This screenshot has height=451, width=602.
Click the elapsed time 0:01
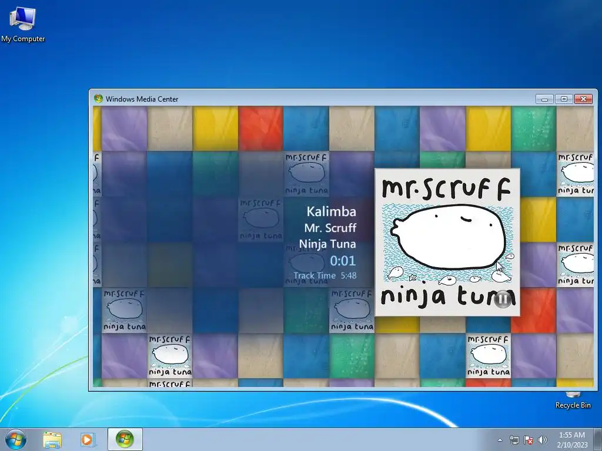(x=343, y=261)
